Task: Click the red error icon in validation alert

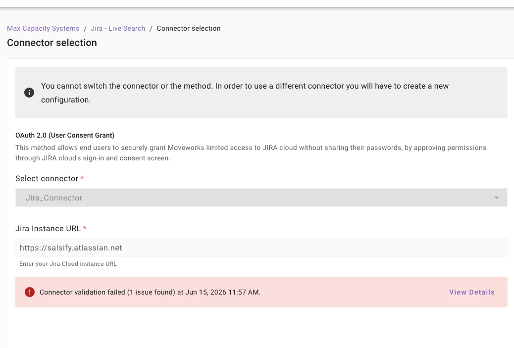Action: 30,292
